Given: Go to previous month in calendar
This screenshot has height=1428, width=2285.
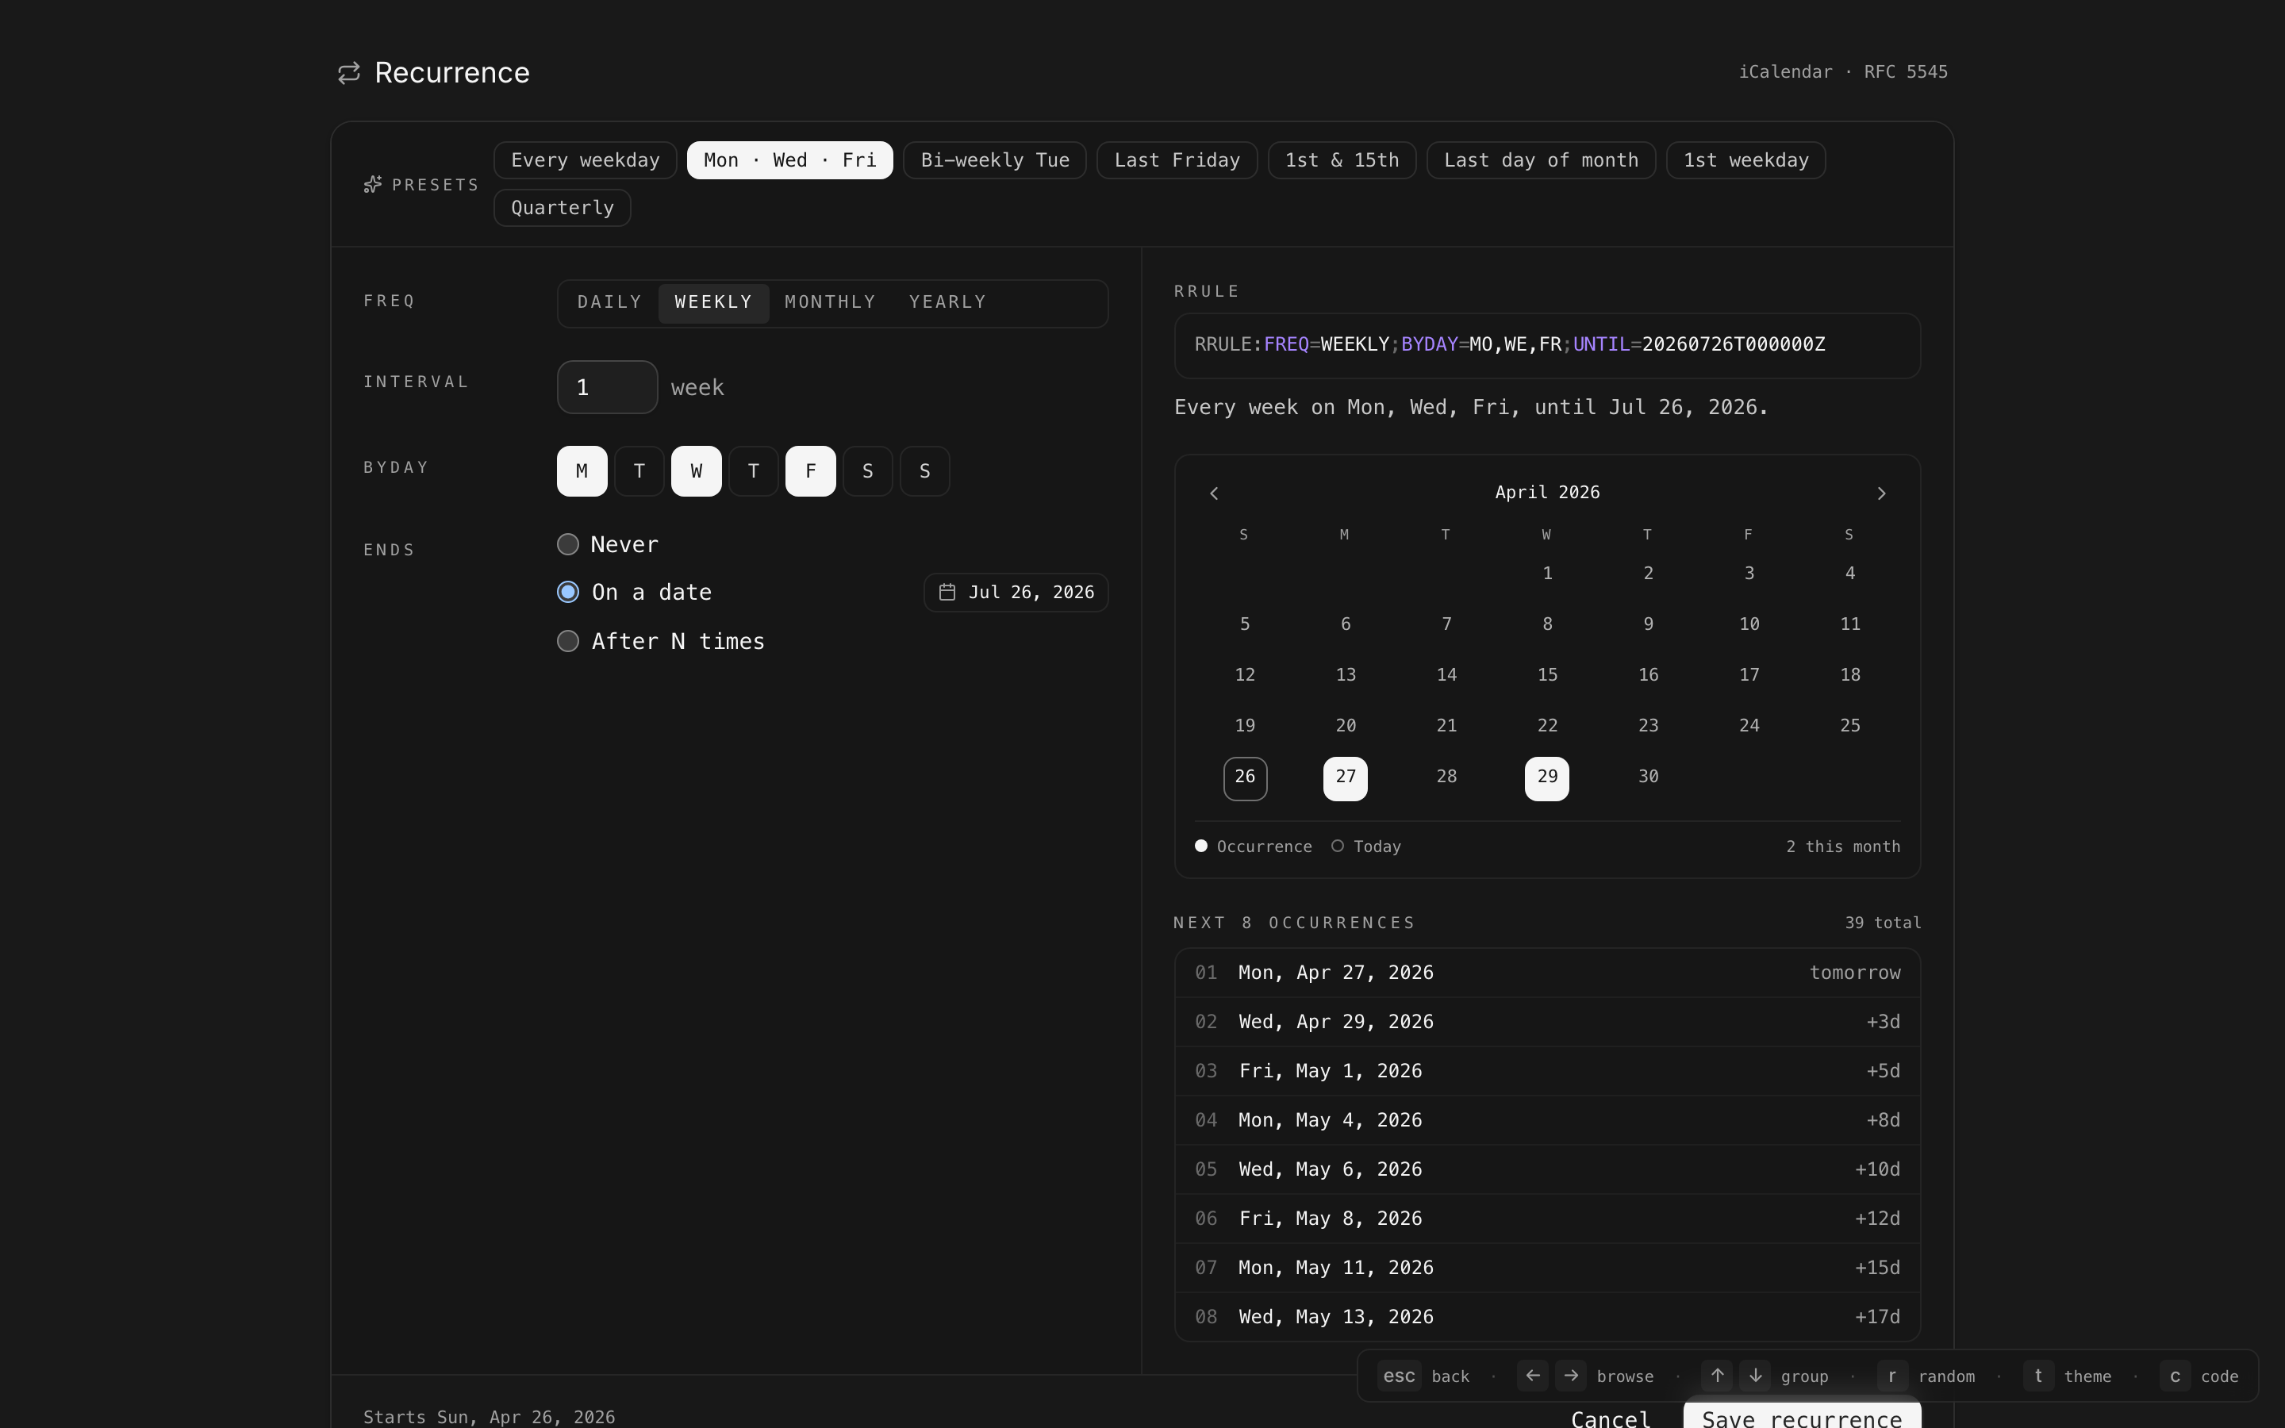Looking at the screenshot, I should 1214,493.
